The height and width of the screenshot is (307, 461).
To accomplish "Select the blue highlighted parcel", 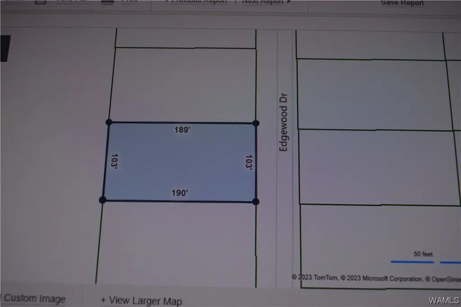I will tap(180, 162).
